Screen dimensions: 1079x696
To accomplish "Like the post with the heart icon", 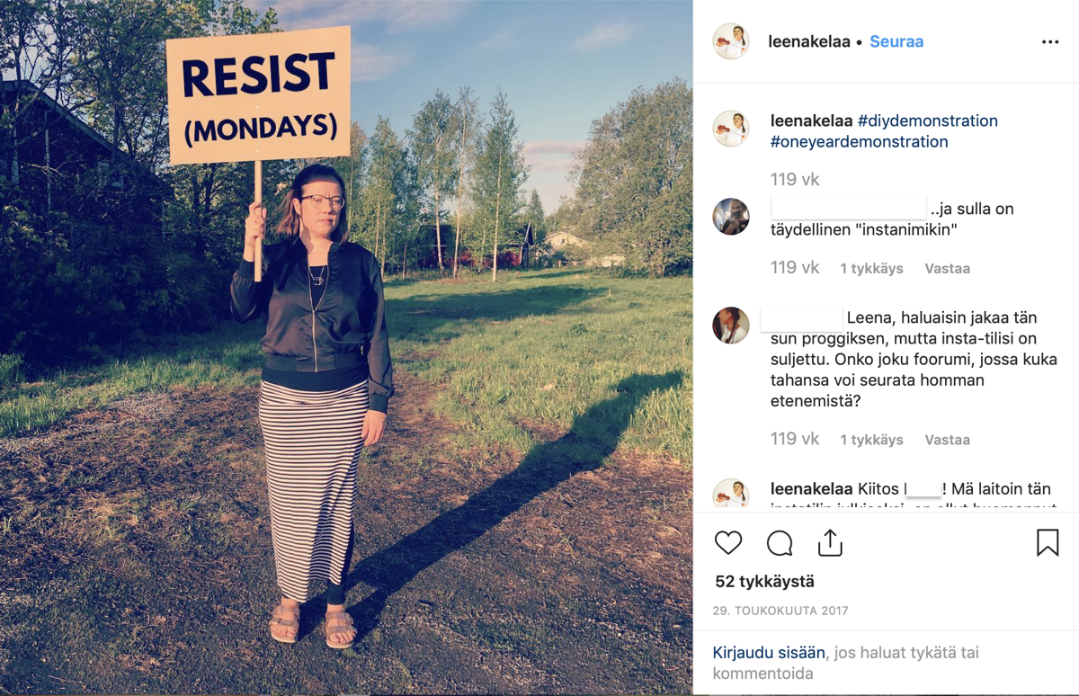I will point(728,543).
